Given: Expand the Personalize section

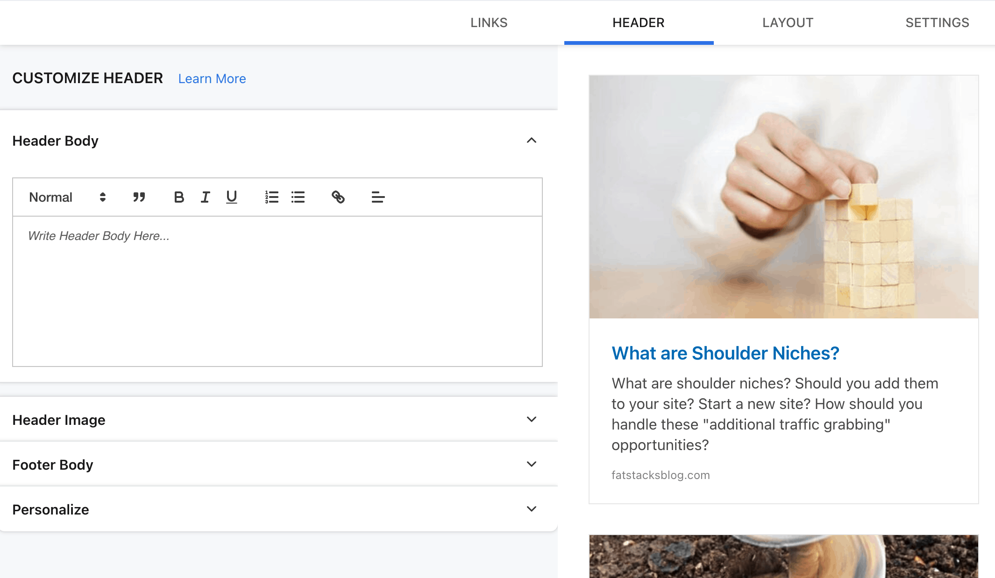Looking at the screenshot, I should click(531, 509).
